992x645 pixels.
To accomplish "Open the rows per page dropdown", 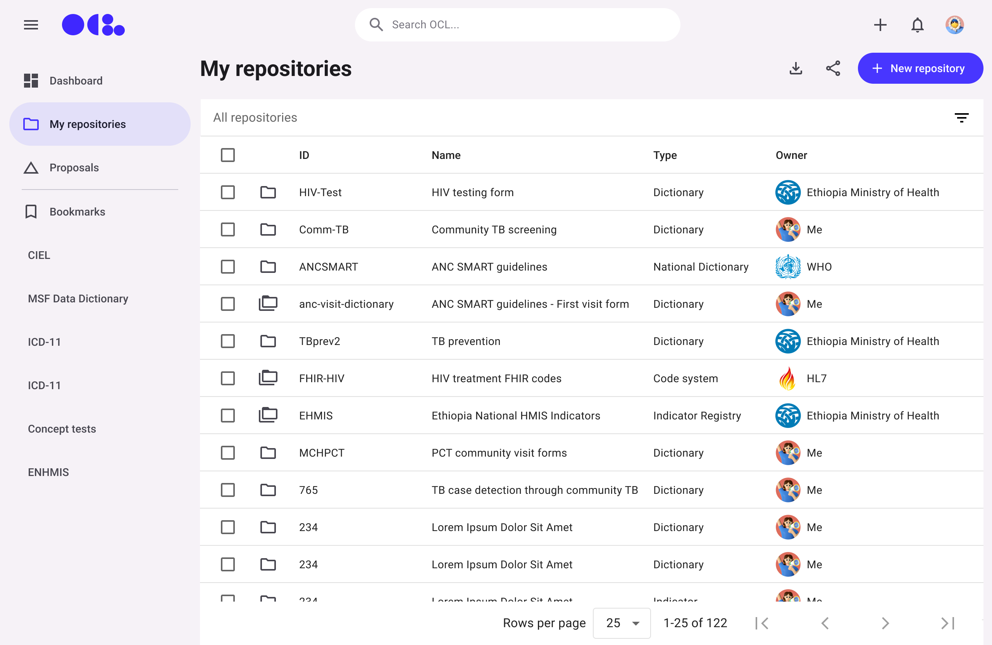I will [622, 623].
